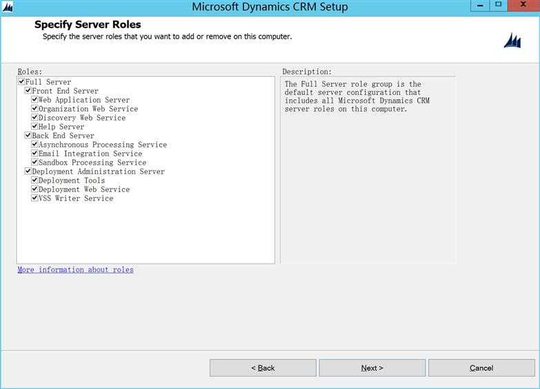Toggle Deployment Administration Server checkbox
The height and width of the screenshot is (389, 540).
pos(28,171)
